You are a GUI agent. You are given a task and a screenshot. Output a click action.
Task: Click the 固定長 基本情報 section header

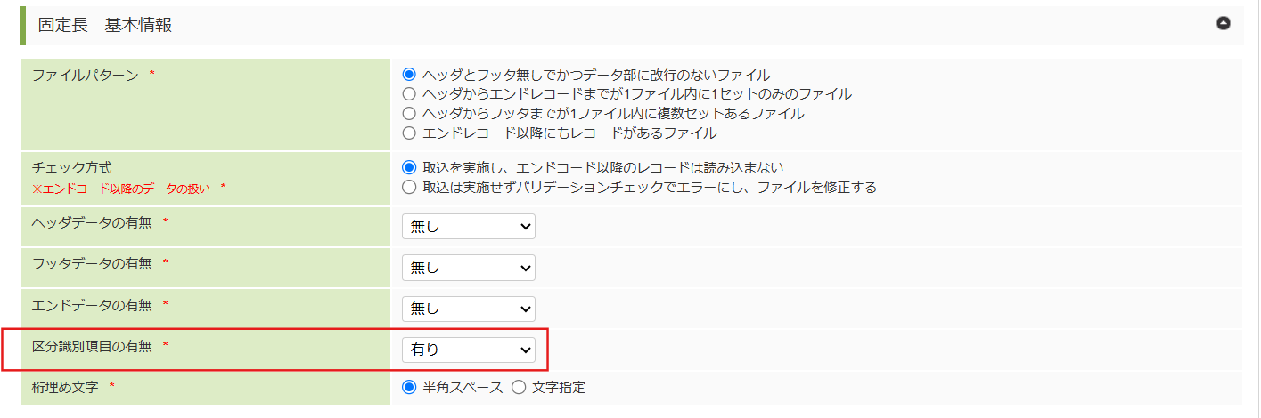click(105, 25)
